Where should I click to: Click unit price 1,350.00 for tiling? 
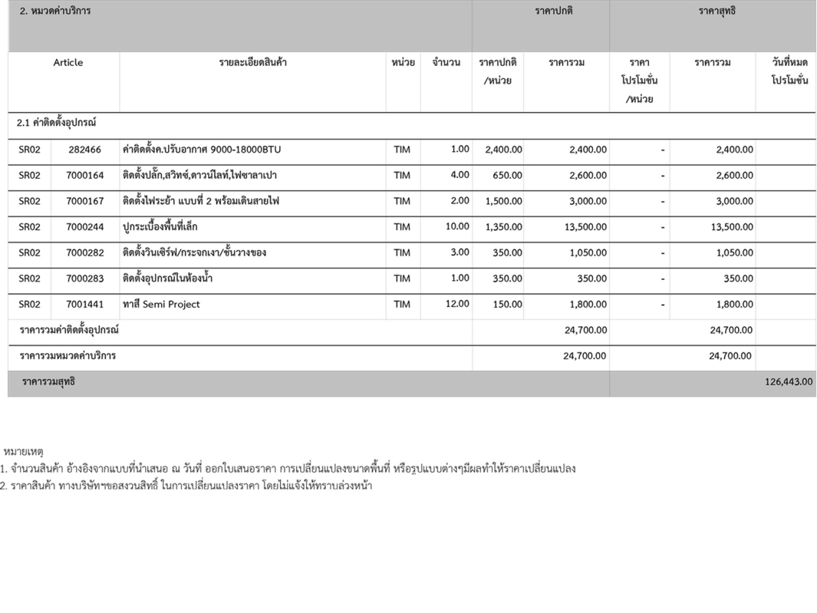pyautogui.click(x=503, y=227)
